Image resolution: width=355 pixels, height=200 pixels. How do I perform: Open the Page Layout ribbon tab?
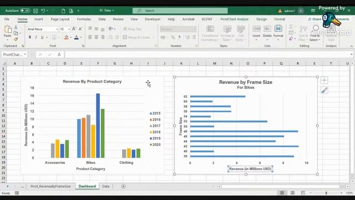click(x=60, y=19)
